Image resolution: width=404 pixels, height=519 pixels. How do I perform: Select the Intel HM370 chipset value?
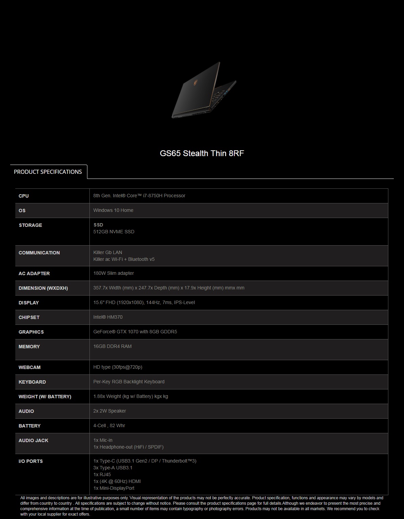click(x=108, y=317)
